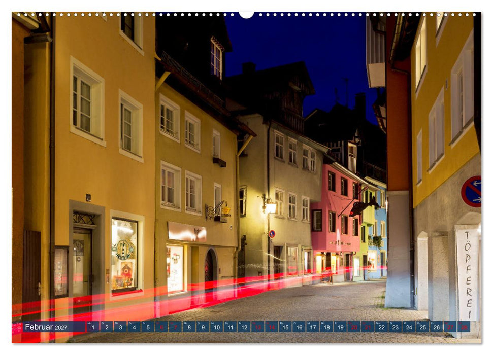Screen dimensions: 493x355
Task: Select red weekend day 28
Action: (x=464, y=327)
